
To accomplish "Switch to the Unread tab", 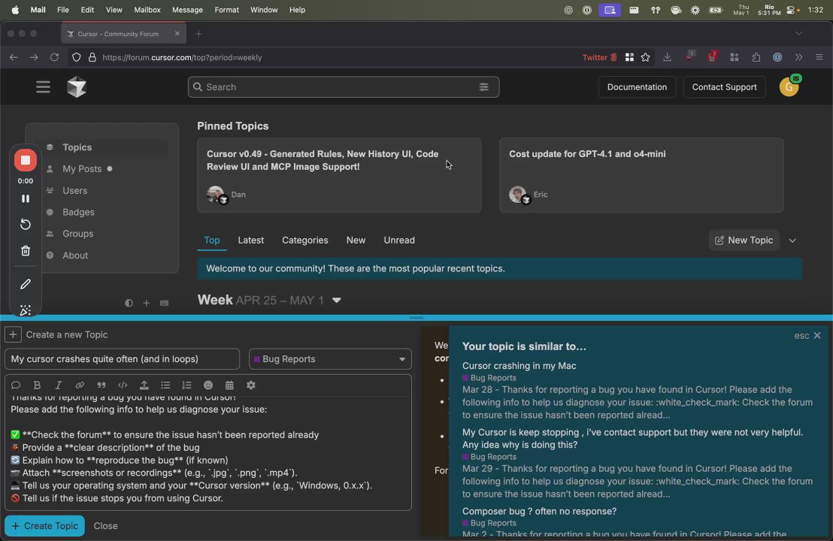I will pyautogui.click(x=399, y=240).
